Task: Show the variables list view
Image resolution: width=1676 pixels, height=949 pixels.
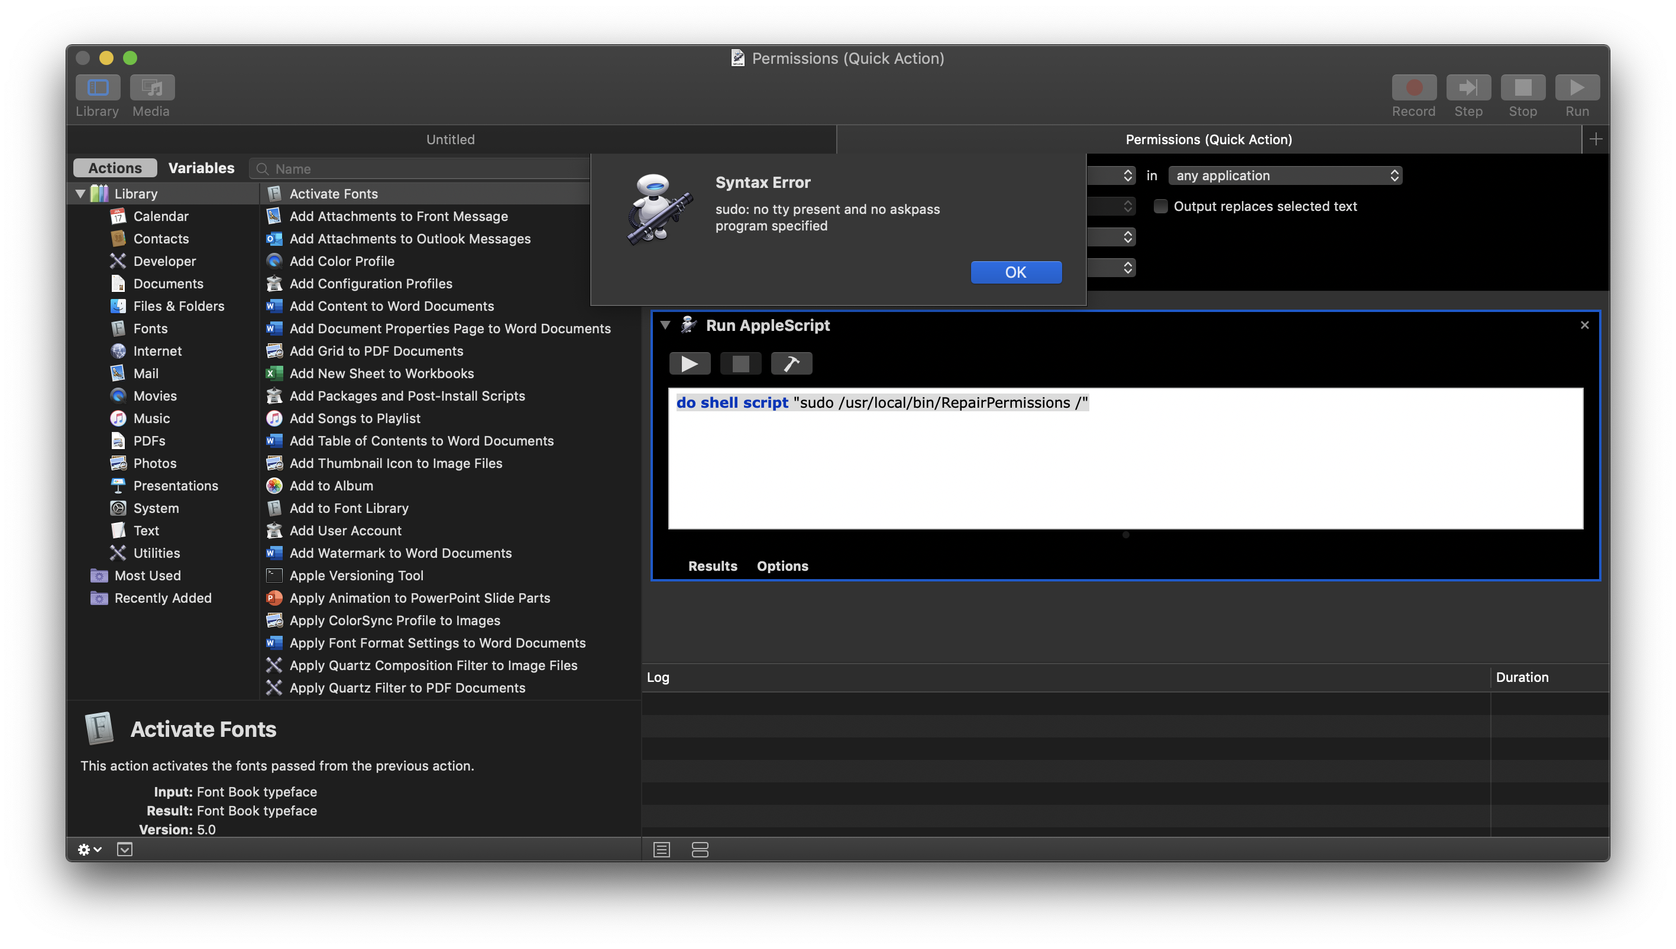Action: click(700, 849)
